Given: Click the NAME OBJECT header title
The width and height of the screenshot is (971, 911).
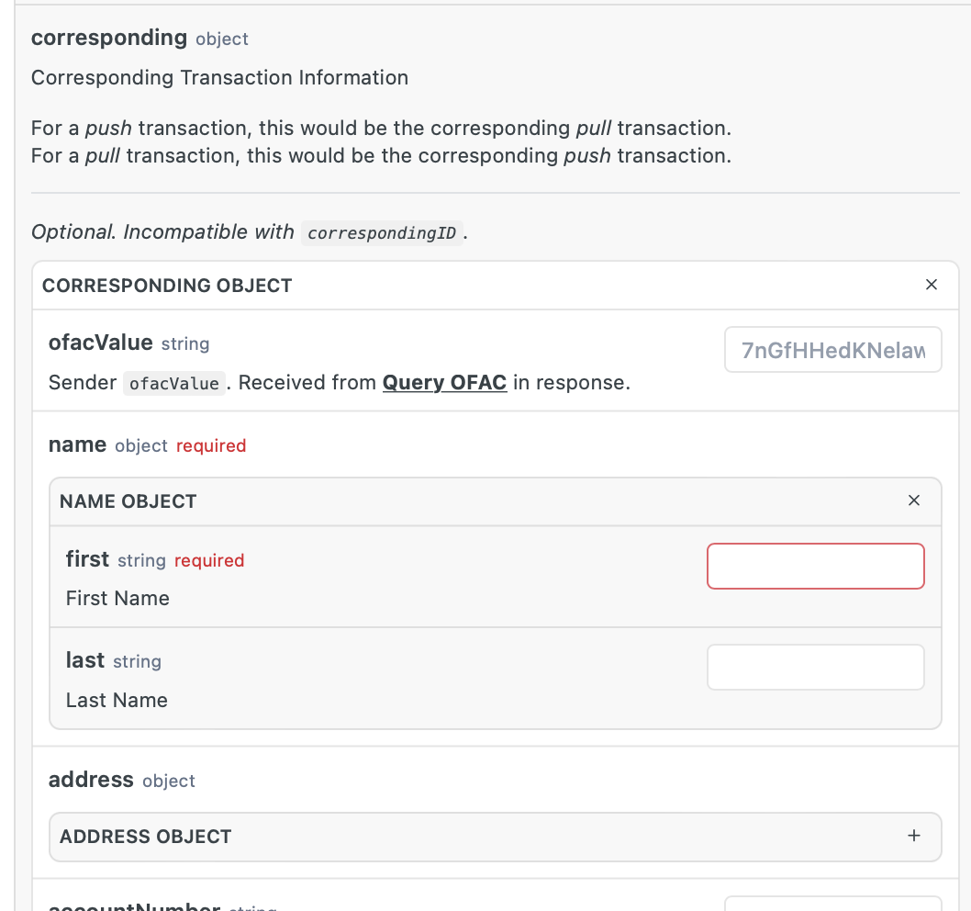Looking at the screenshot, I should 128,501.
